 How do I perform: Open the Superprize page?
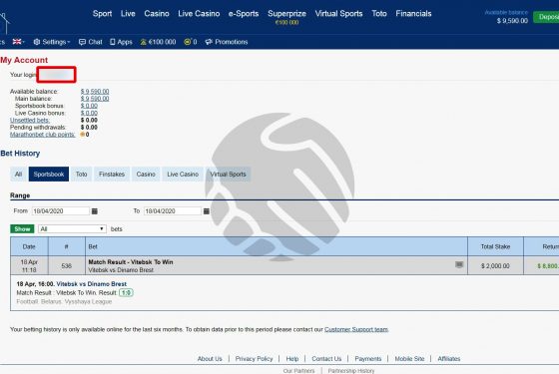(x=286, y=14)
